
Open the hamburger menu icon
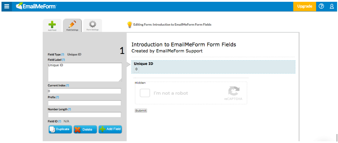tap(7, 7)
